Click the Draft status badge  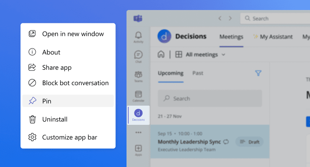(250, 142)
